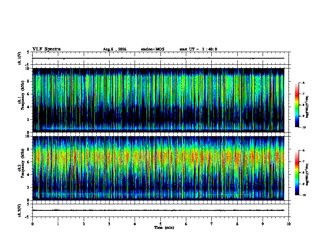Click the ch.2 spectrogram color bar
This screenshot has height=251, width=325.
pyautogui.click(x=297, y=173)
